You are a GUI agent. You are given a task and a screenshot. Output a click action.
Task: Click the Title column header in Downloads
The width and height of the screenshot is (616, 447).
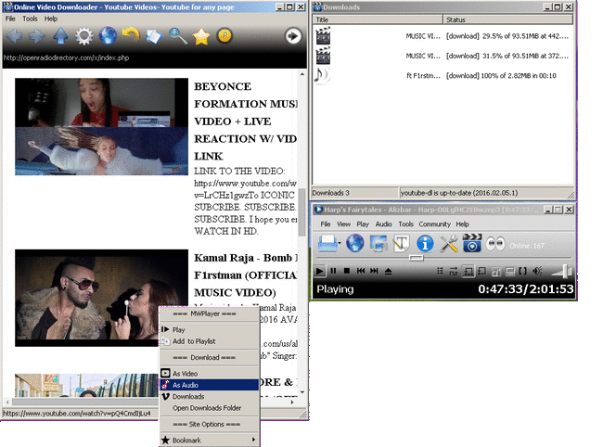coord(378,19)
